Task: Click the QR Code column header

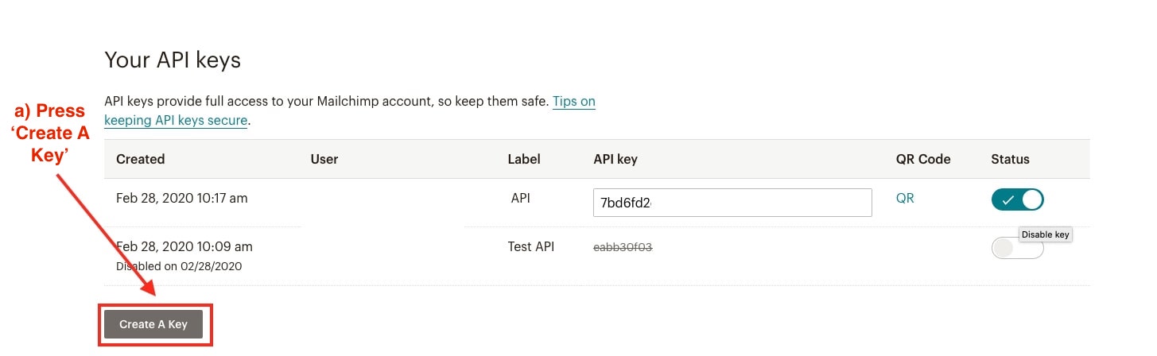Action: pyautogui.click(x=922, y=159)
